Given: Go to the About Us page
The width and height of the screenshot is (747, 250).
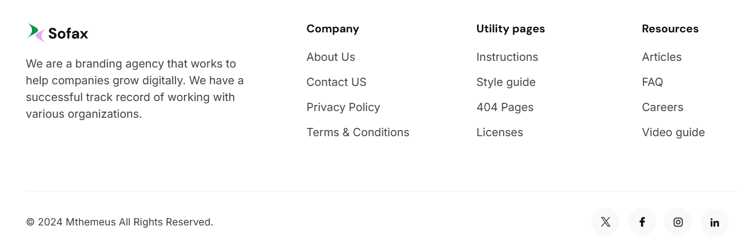Looking at the screenshot, I should pos(330,57).
